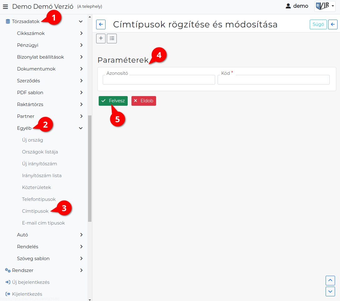
Task: Select Címtípusok menu item
Action: (x=35, y=211)
